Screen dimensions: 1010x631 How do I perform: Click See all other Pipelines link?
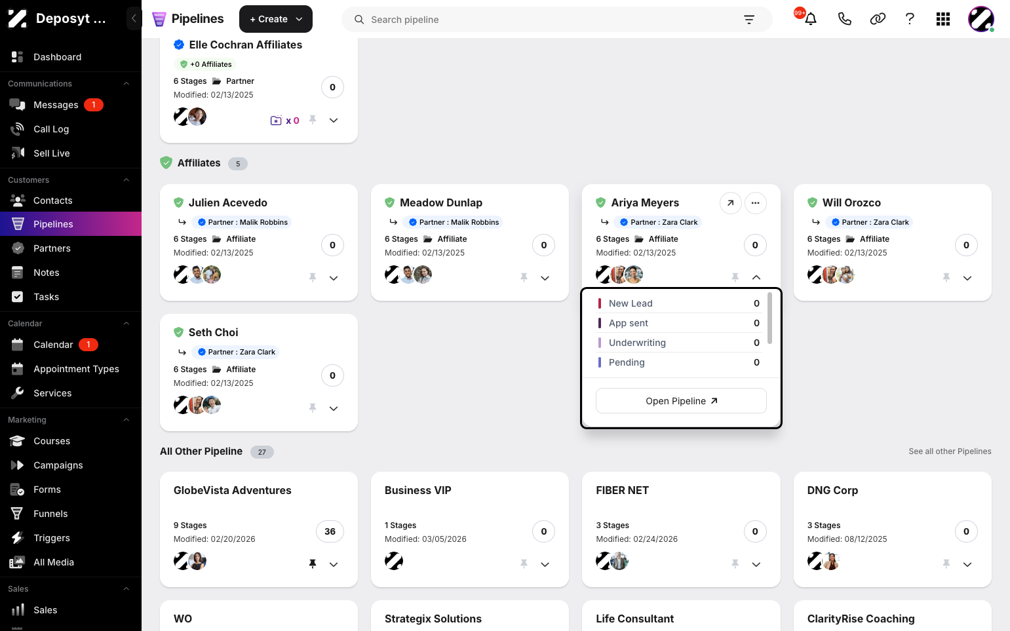[950, 451]
